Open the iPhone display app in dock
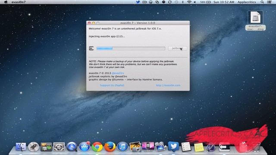The height and width of the screenshot is (155, 276). pyautogui.click(x=148, y=146)
